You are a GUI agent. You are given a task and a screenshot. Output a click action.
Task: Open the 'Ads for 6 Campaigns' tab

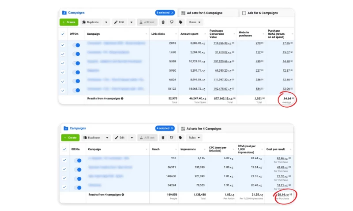265,13
